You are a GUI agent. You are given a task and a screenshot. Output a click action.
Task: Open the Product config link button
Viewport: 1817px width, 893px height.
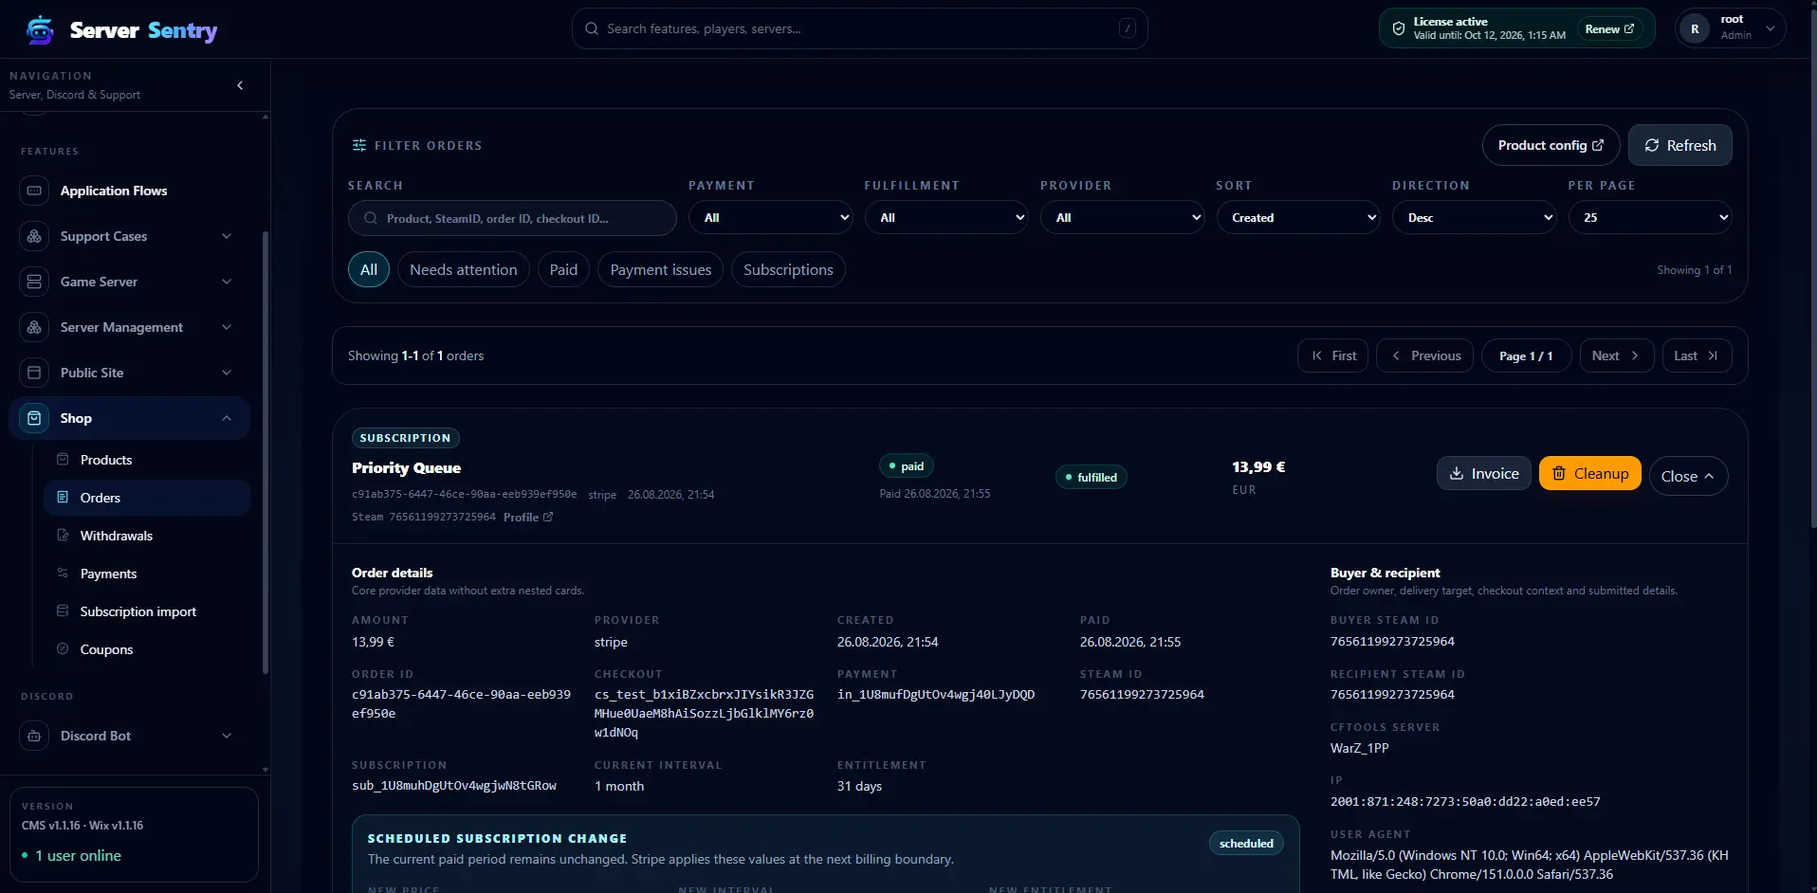point(1551,145)
